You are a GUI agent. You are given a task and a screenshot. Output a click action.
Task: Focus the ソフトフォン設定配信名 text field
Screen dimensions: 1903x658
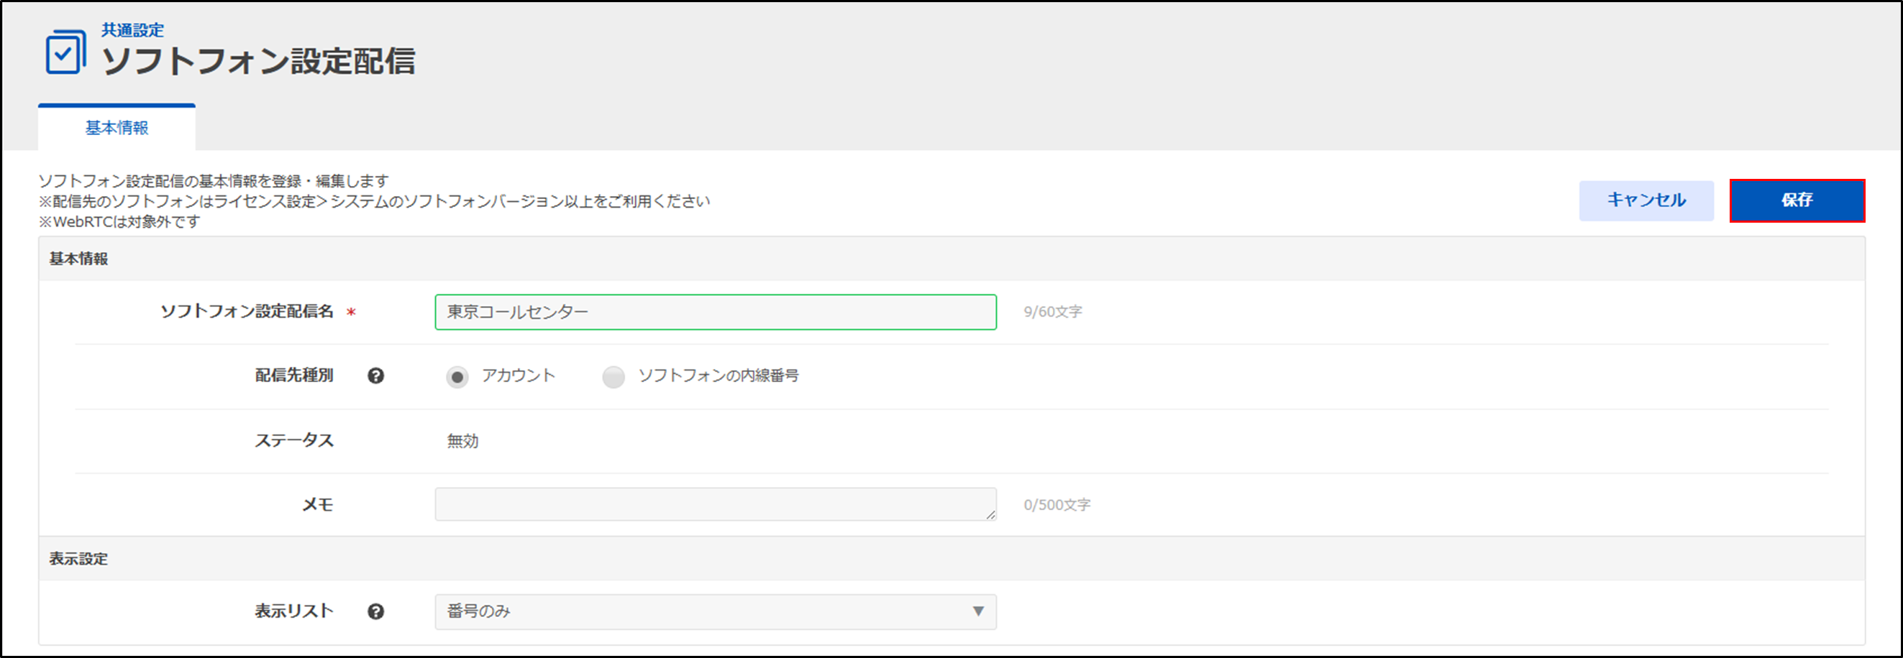coord(715,312)
